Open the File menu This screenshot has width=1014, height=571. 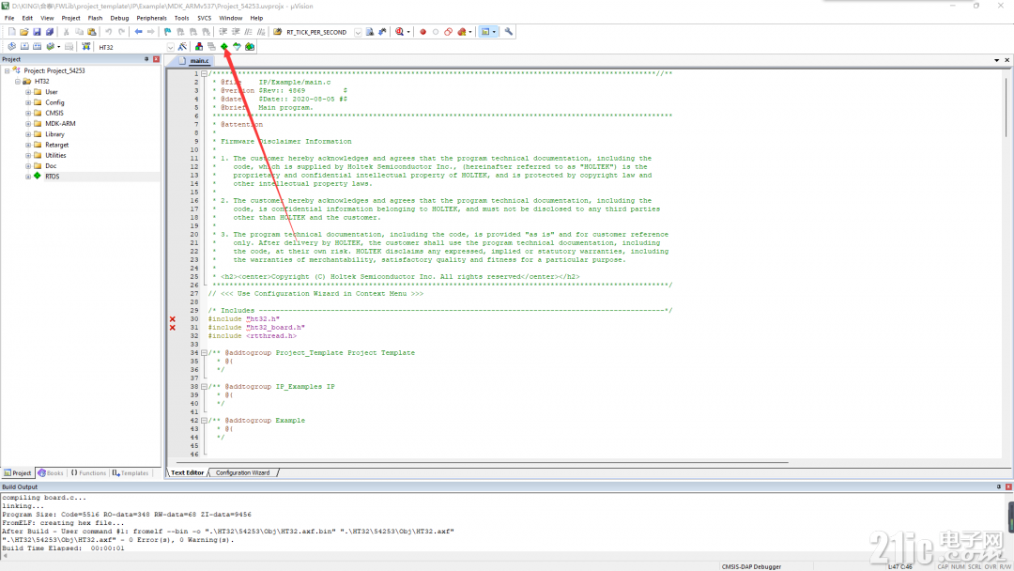tap(9, 18)
